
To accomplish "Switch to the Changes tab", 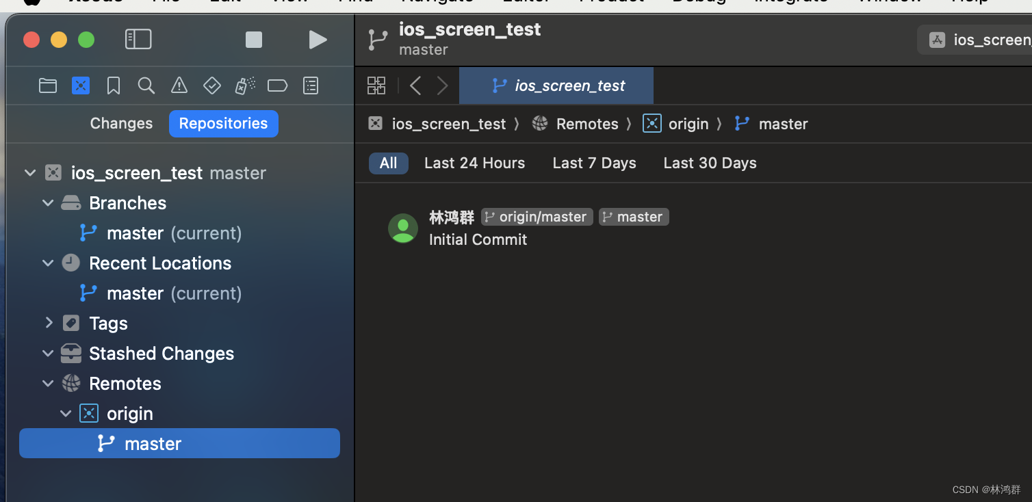I will [x=121, y=124].
